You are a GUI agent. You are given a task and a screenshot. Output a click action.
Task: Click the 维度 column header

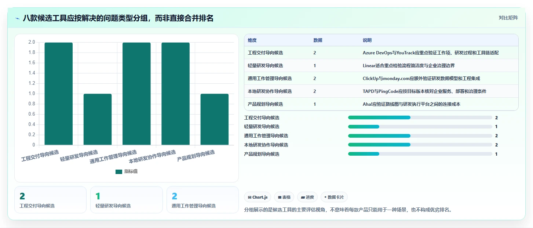(252, 40)
